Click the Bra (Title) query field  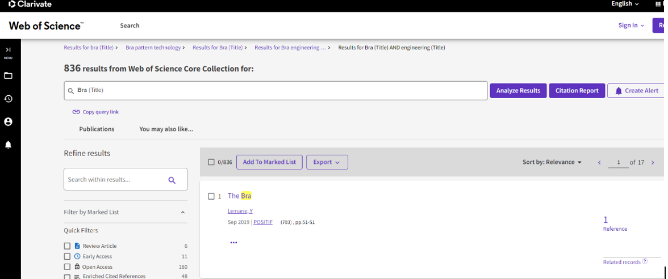coord(275,91)
